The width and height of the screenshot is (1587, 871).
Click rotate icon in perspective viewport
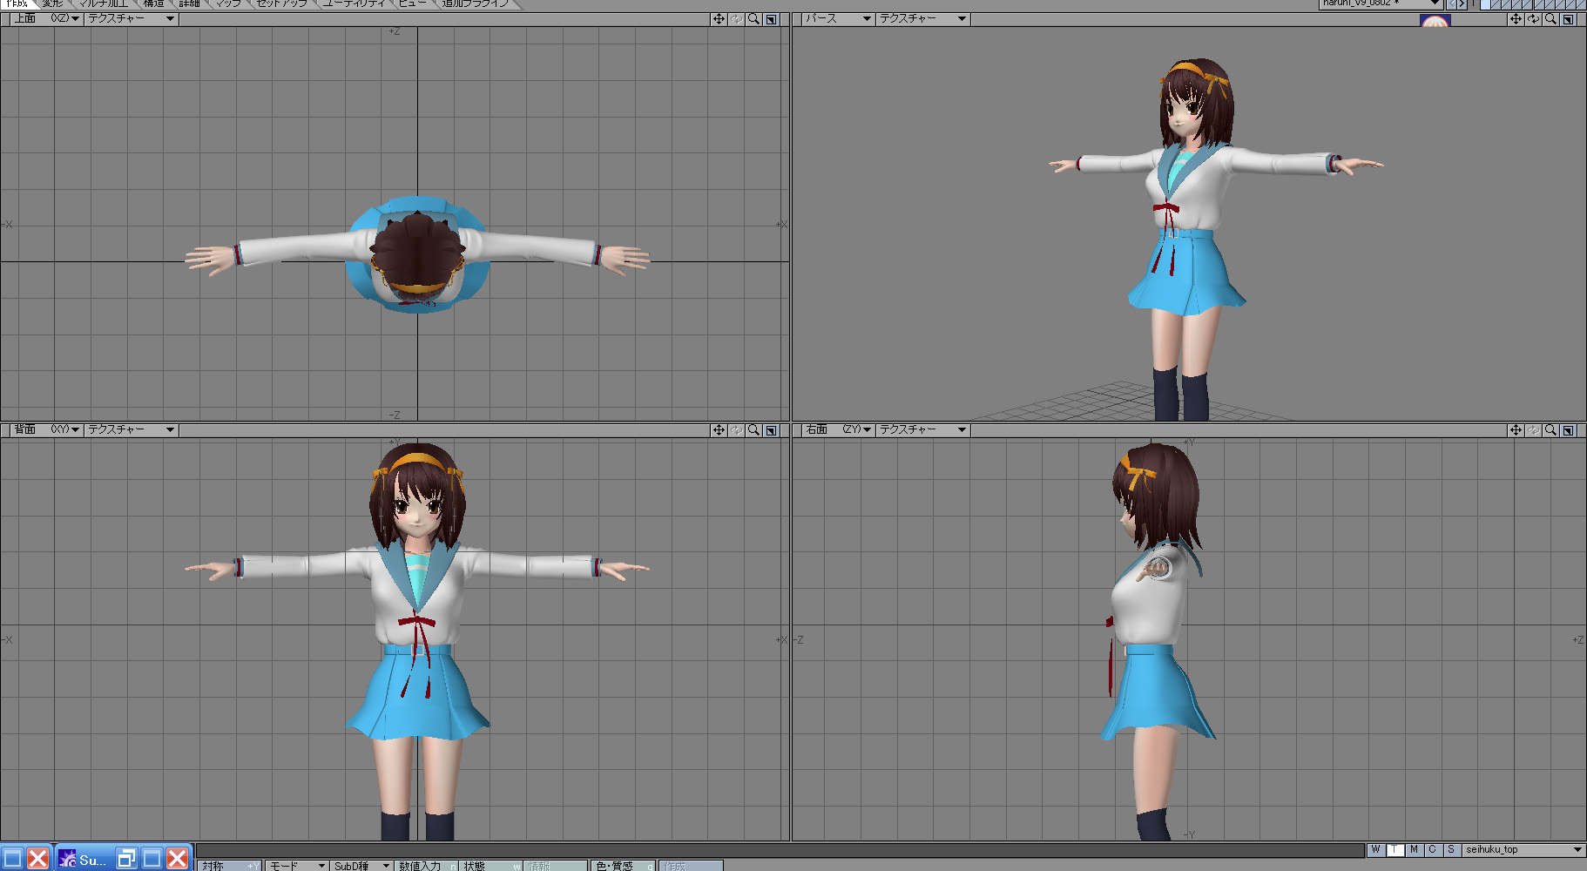(1533, 19)
